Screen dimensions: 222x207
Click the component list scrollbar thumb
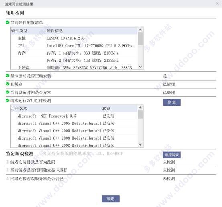click(x=141, y=114)
